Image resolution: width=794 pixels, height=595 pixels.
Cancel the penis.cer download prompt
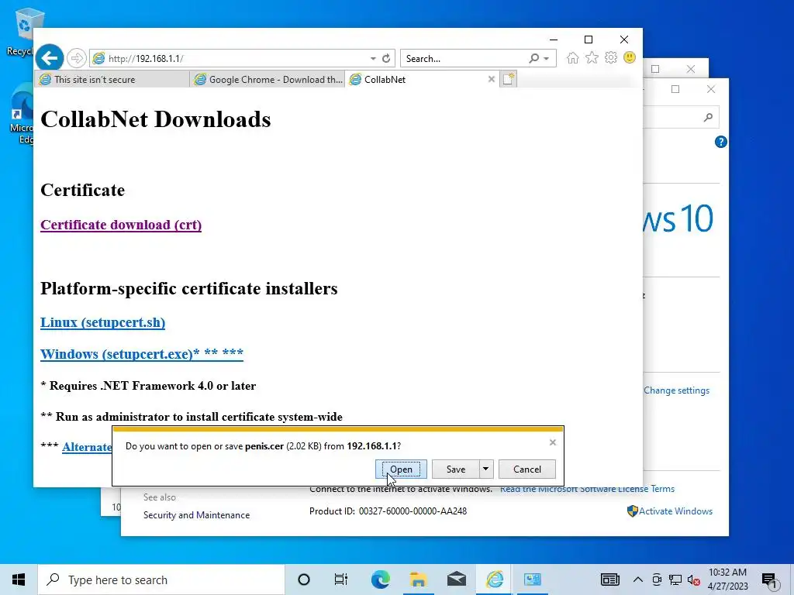click(x=527, y=469)
